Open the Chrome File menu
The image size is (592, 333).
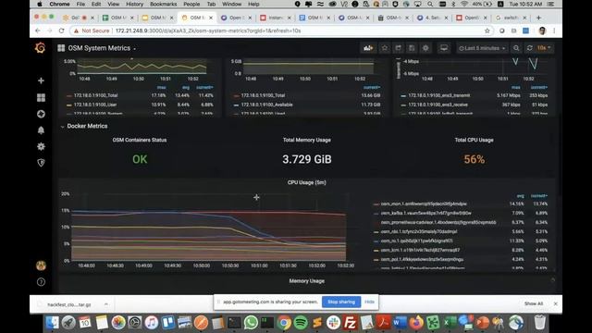click(x=80, y=4)
